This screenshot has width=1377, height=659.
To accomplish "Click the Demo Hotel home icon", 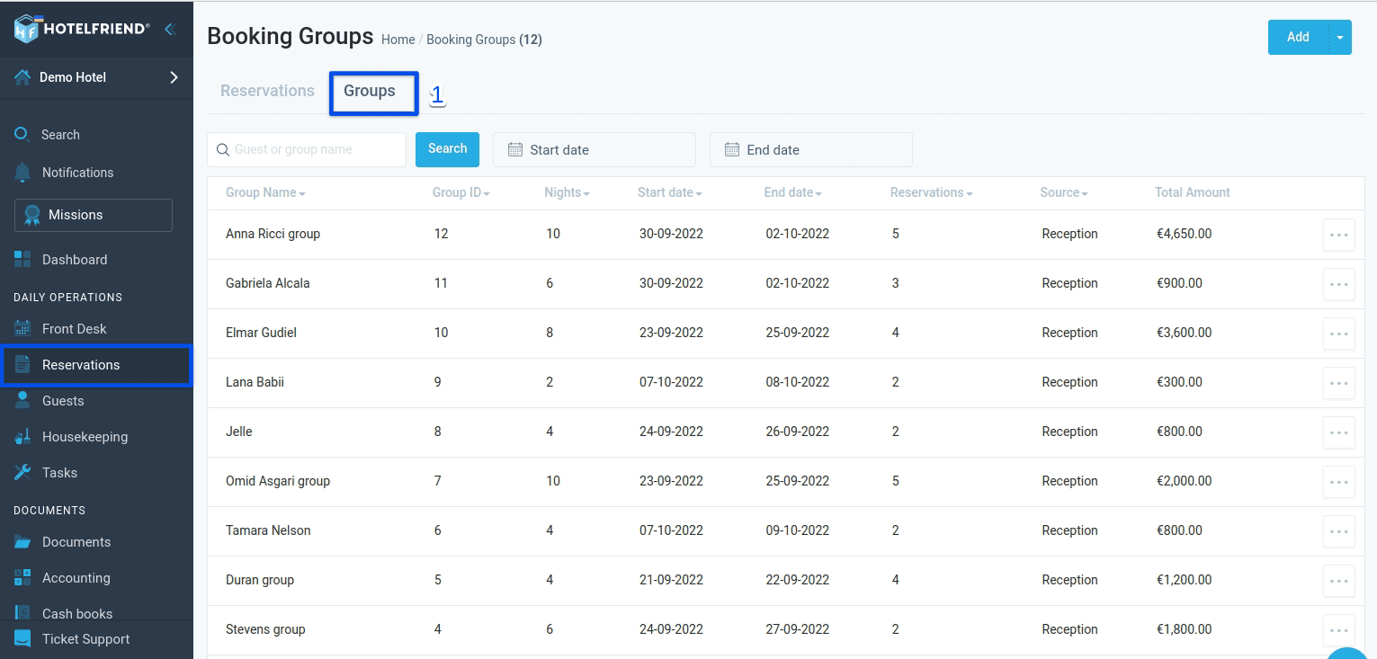I will (22, 77).
